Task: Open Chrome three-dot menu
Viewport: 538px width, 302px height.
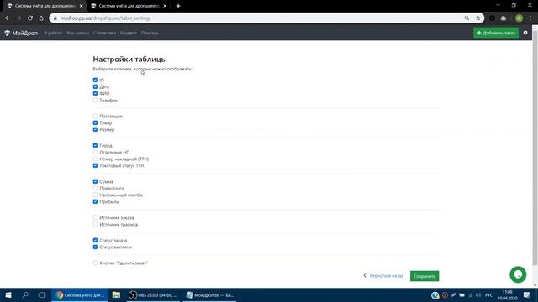Action: (530, 18)
